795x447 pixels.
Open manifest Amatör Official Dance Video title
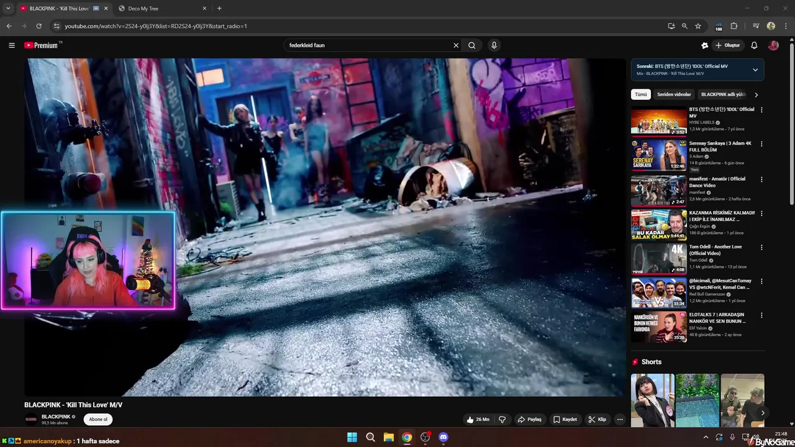717,182
